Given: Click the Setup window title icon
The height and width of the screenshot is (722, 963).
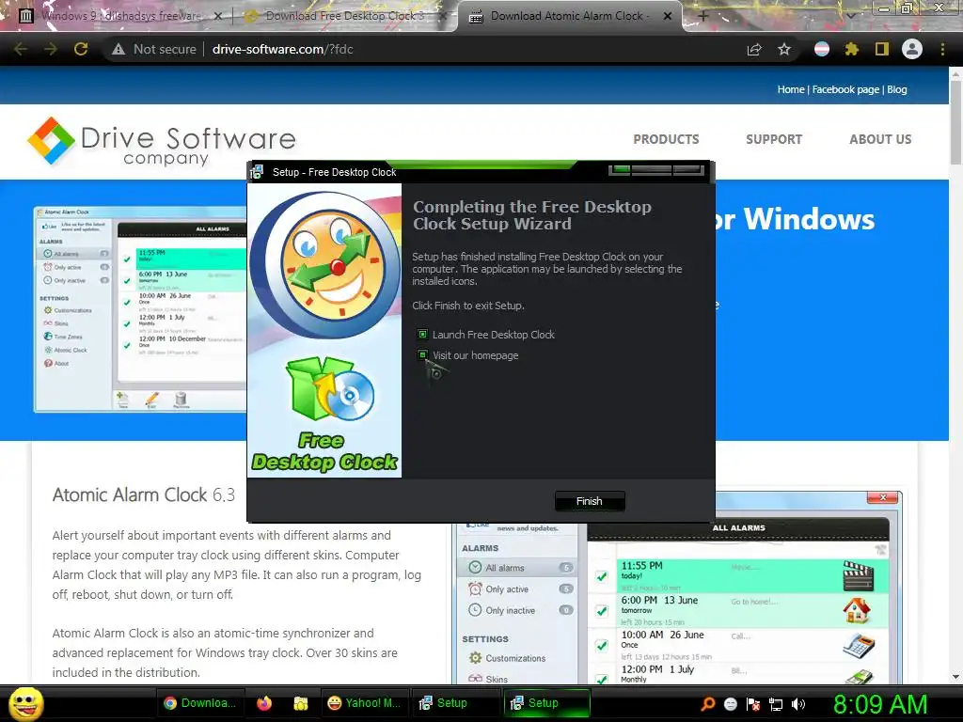Looking at the screenshot, I should (x=257, y=172).
